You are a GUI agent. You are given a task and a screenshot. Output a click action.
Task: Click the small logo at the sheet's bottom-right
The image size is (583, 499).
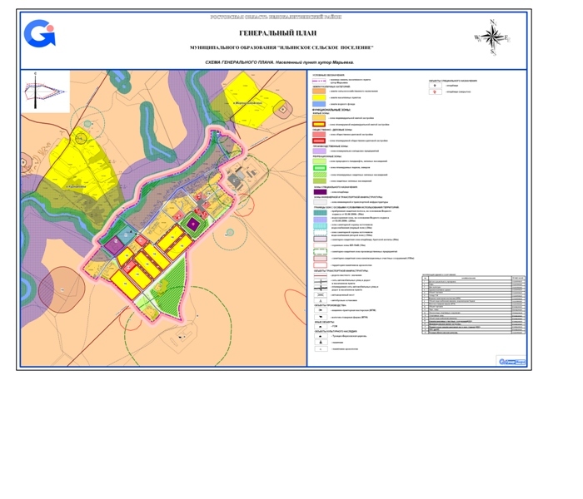511,361
